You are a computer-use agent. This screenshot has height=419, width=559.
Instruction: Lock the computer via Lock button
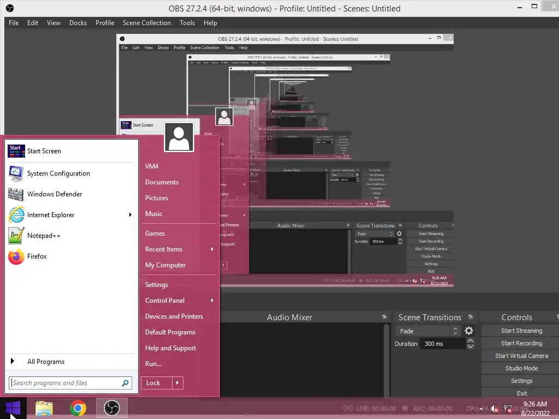157,383
